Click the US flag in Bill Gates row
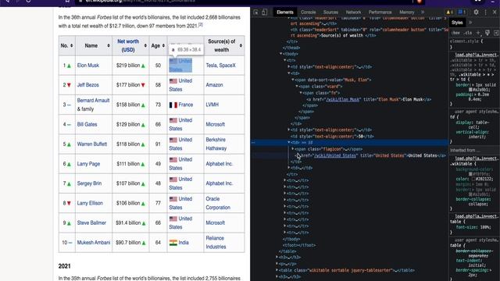500x281 pixels. point(173,120)
